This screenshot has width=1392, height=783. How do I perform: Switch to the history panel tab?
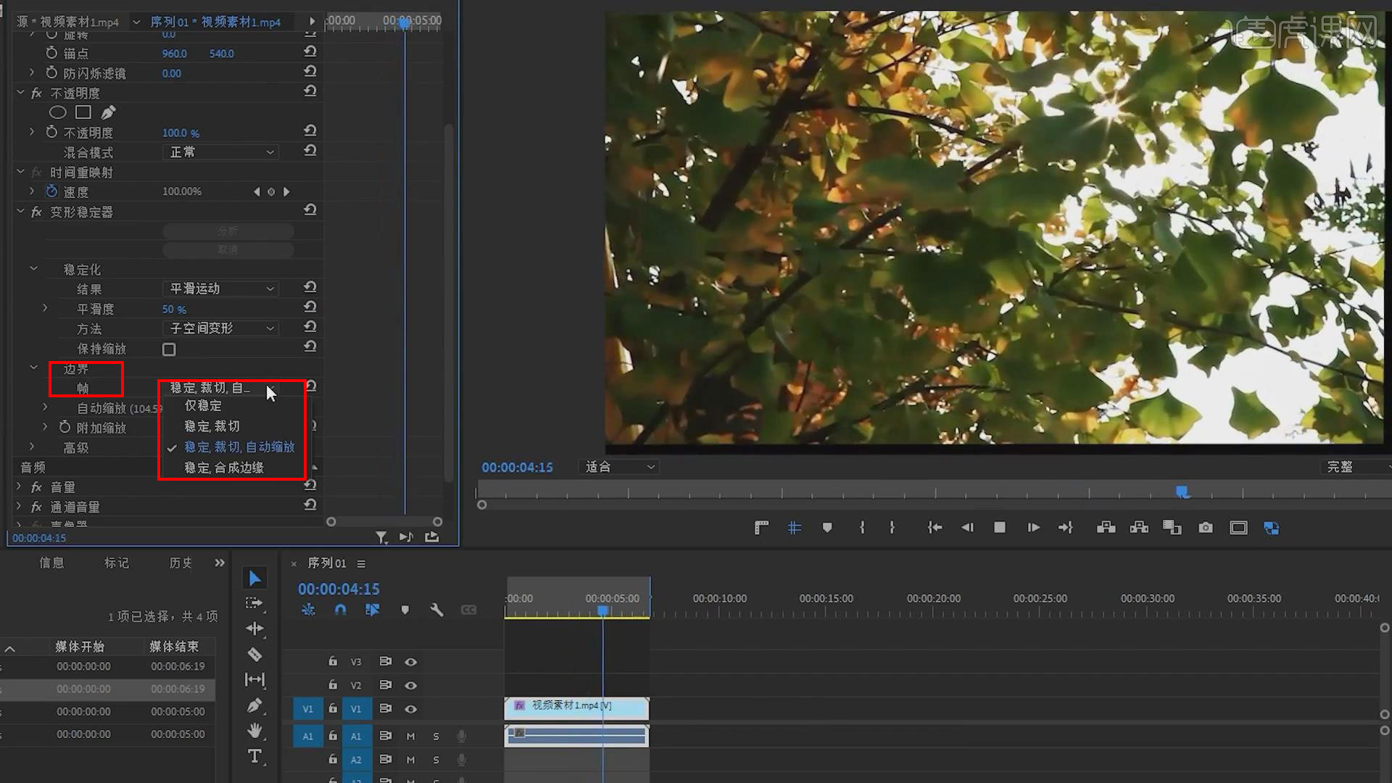pyautogui.click(x=181, y=563)
